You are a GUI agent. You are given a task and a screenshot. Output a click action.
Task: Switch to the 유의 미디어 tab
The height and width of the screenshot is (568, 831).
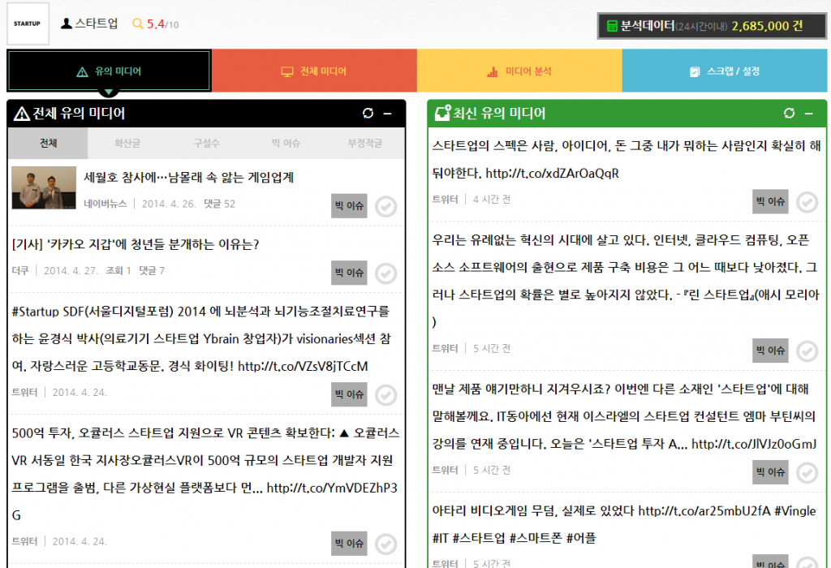[110, 71]
